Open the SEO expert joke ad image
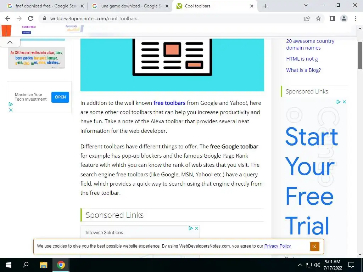The height and width of the screenshot is (272, 363). 37,58
